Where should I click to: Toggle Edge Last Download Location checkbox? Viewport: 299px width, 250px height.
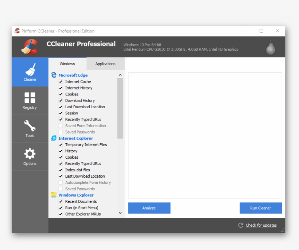click(61, 107)
